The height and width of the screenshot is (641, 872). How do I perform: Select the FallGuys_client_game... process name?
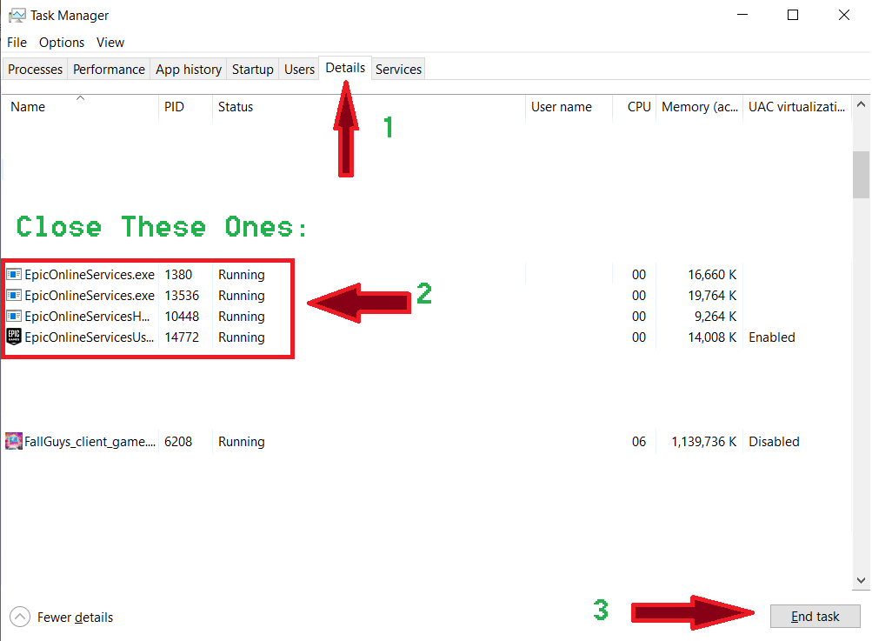pos(90,441)
